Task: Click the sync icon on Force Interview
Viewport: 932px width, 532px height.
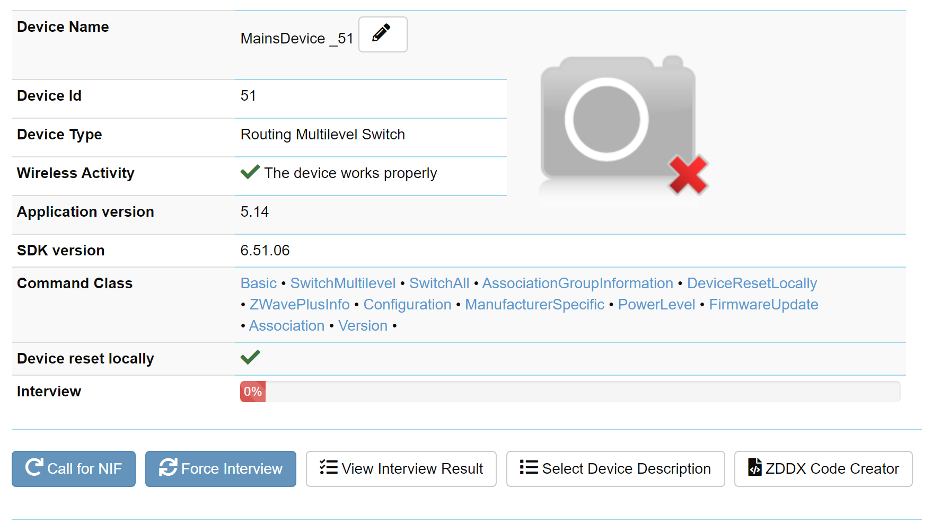Action: (168, 467)
